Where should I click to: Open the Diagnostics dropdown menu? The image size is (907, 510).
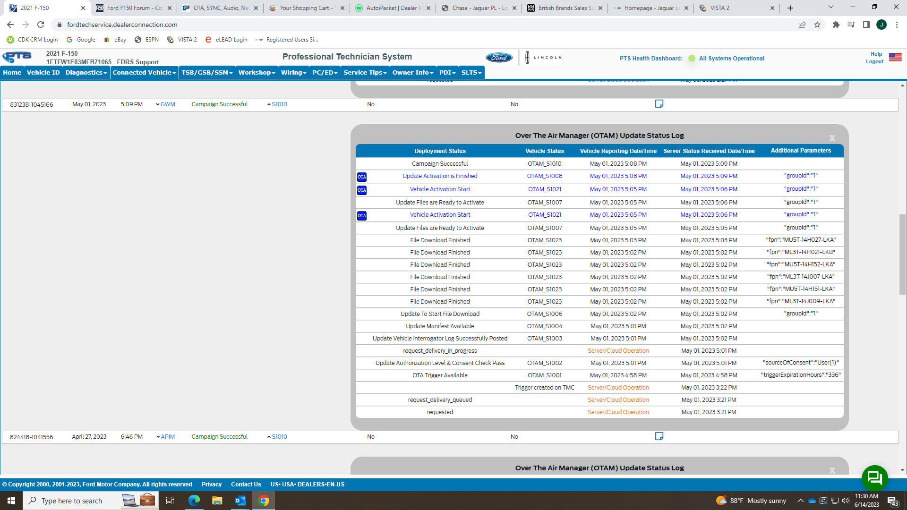(86, 72)
